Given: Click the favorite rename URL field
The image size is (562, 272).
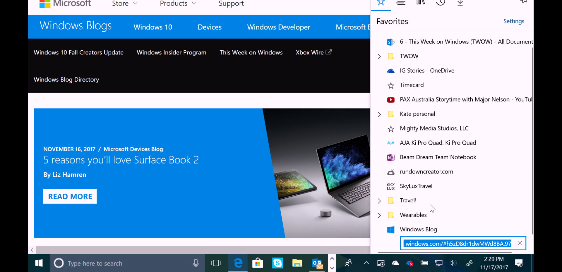Looking at the screenshot, I should click(457, 243).
